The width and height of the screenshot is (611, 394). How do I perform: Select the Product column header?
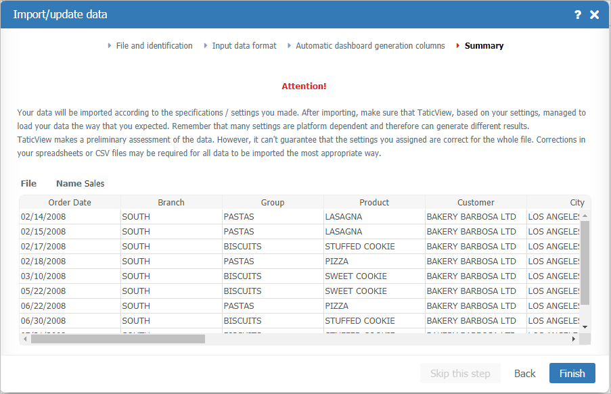coord(374,202)
